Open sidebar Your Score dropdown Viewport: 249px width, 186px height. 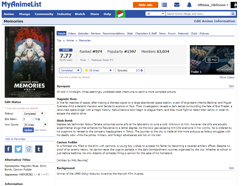pyautogui.click(x=35, y=125)
